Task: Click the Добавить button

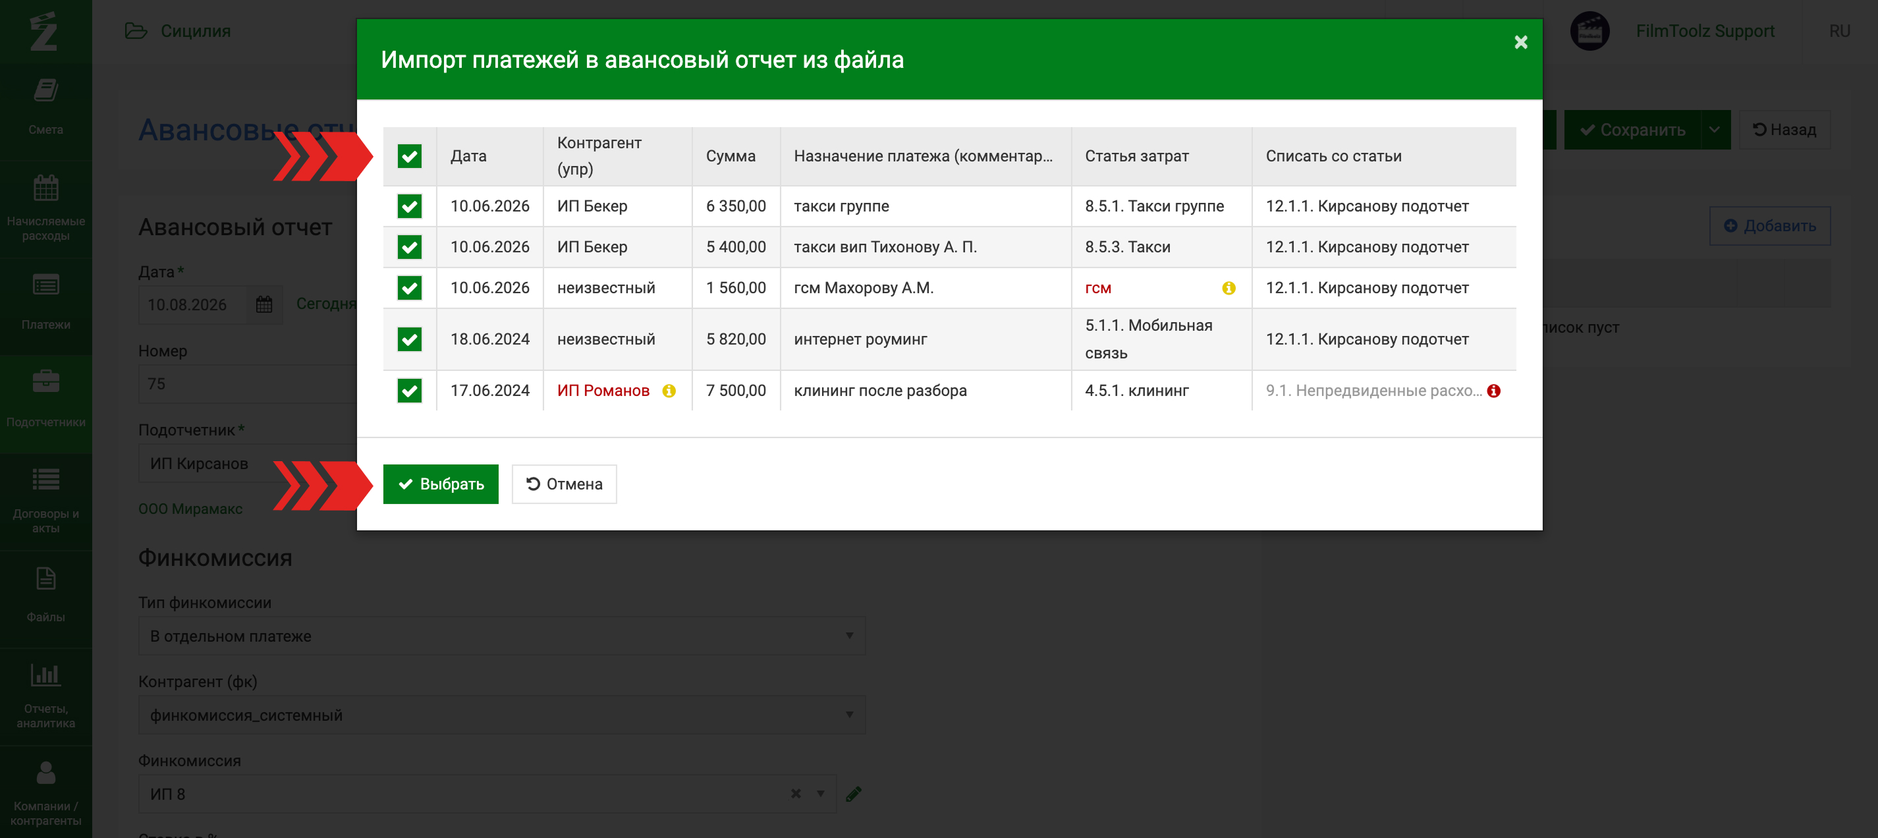Action: pyautogui.click(x=1769, y=226)
